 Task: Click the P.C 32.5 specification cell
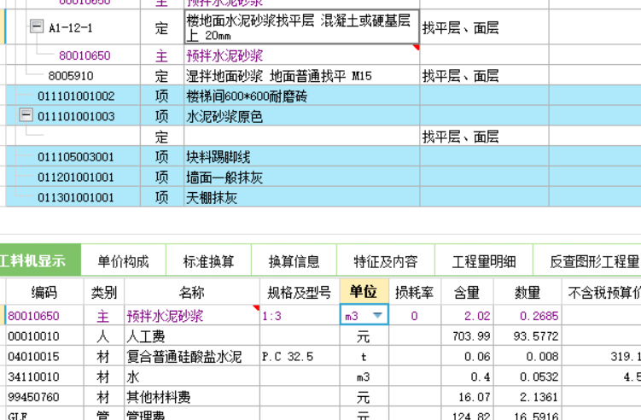(x=300, y=356)
